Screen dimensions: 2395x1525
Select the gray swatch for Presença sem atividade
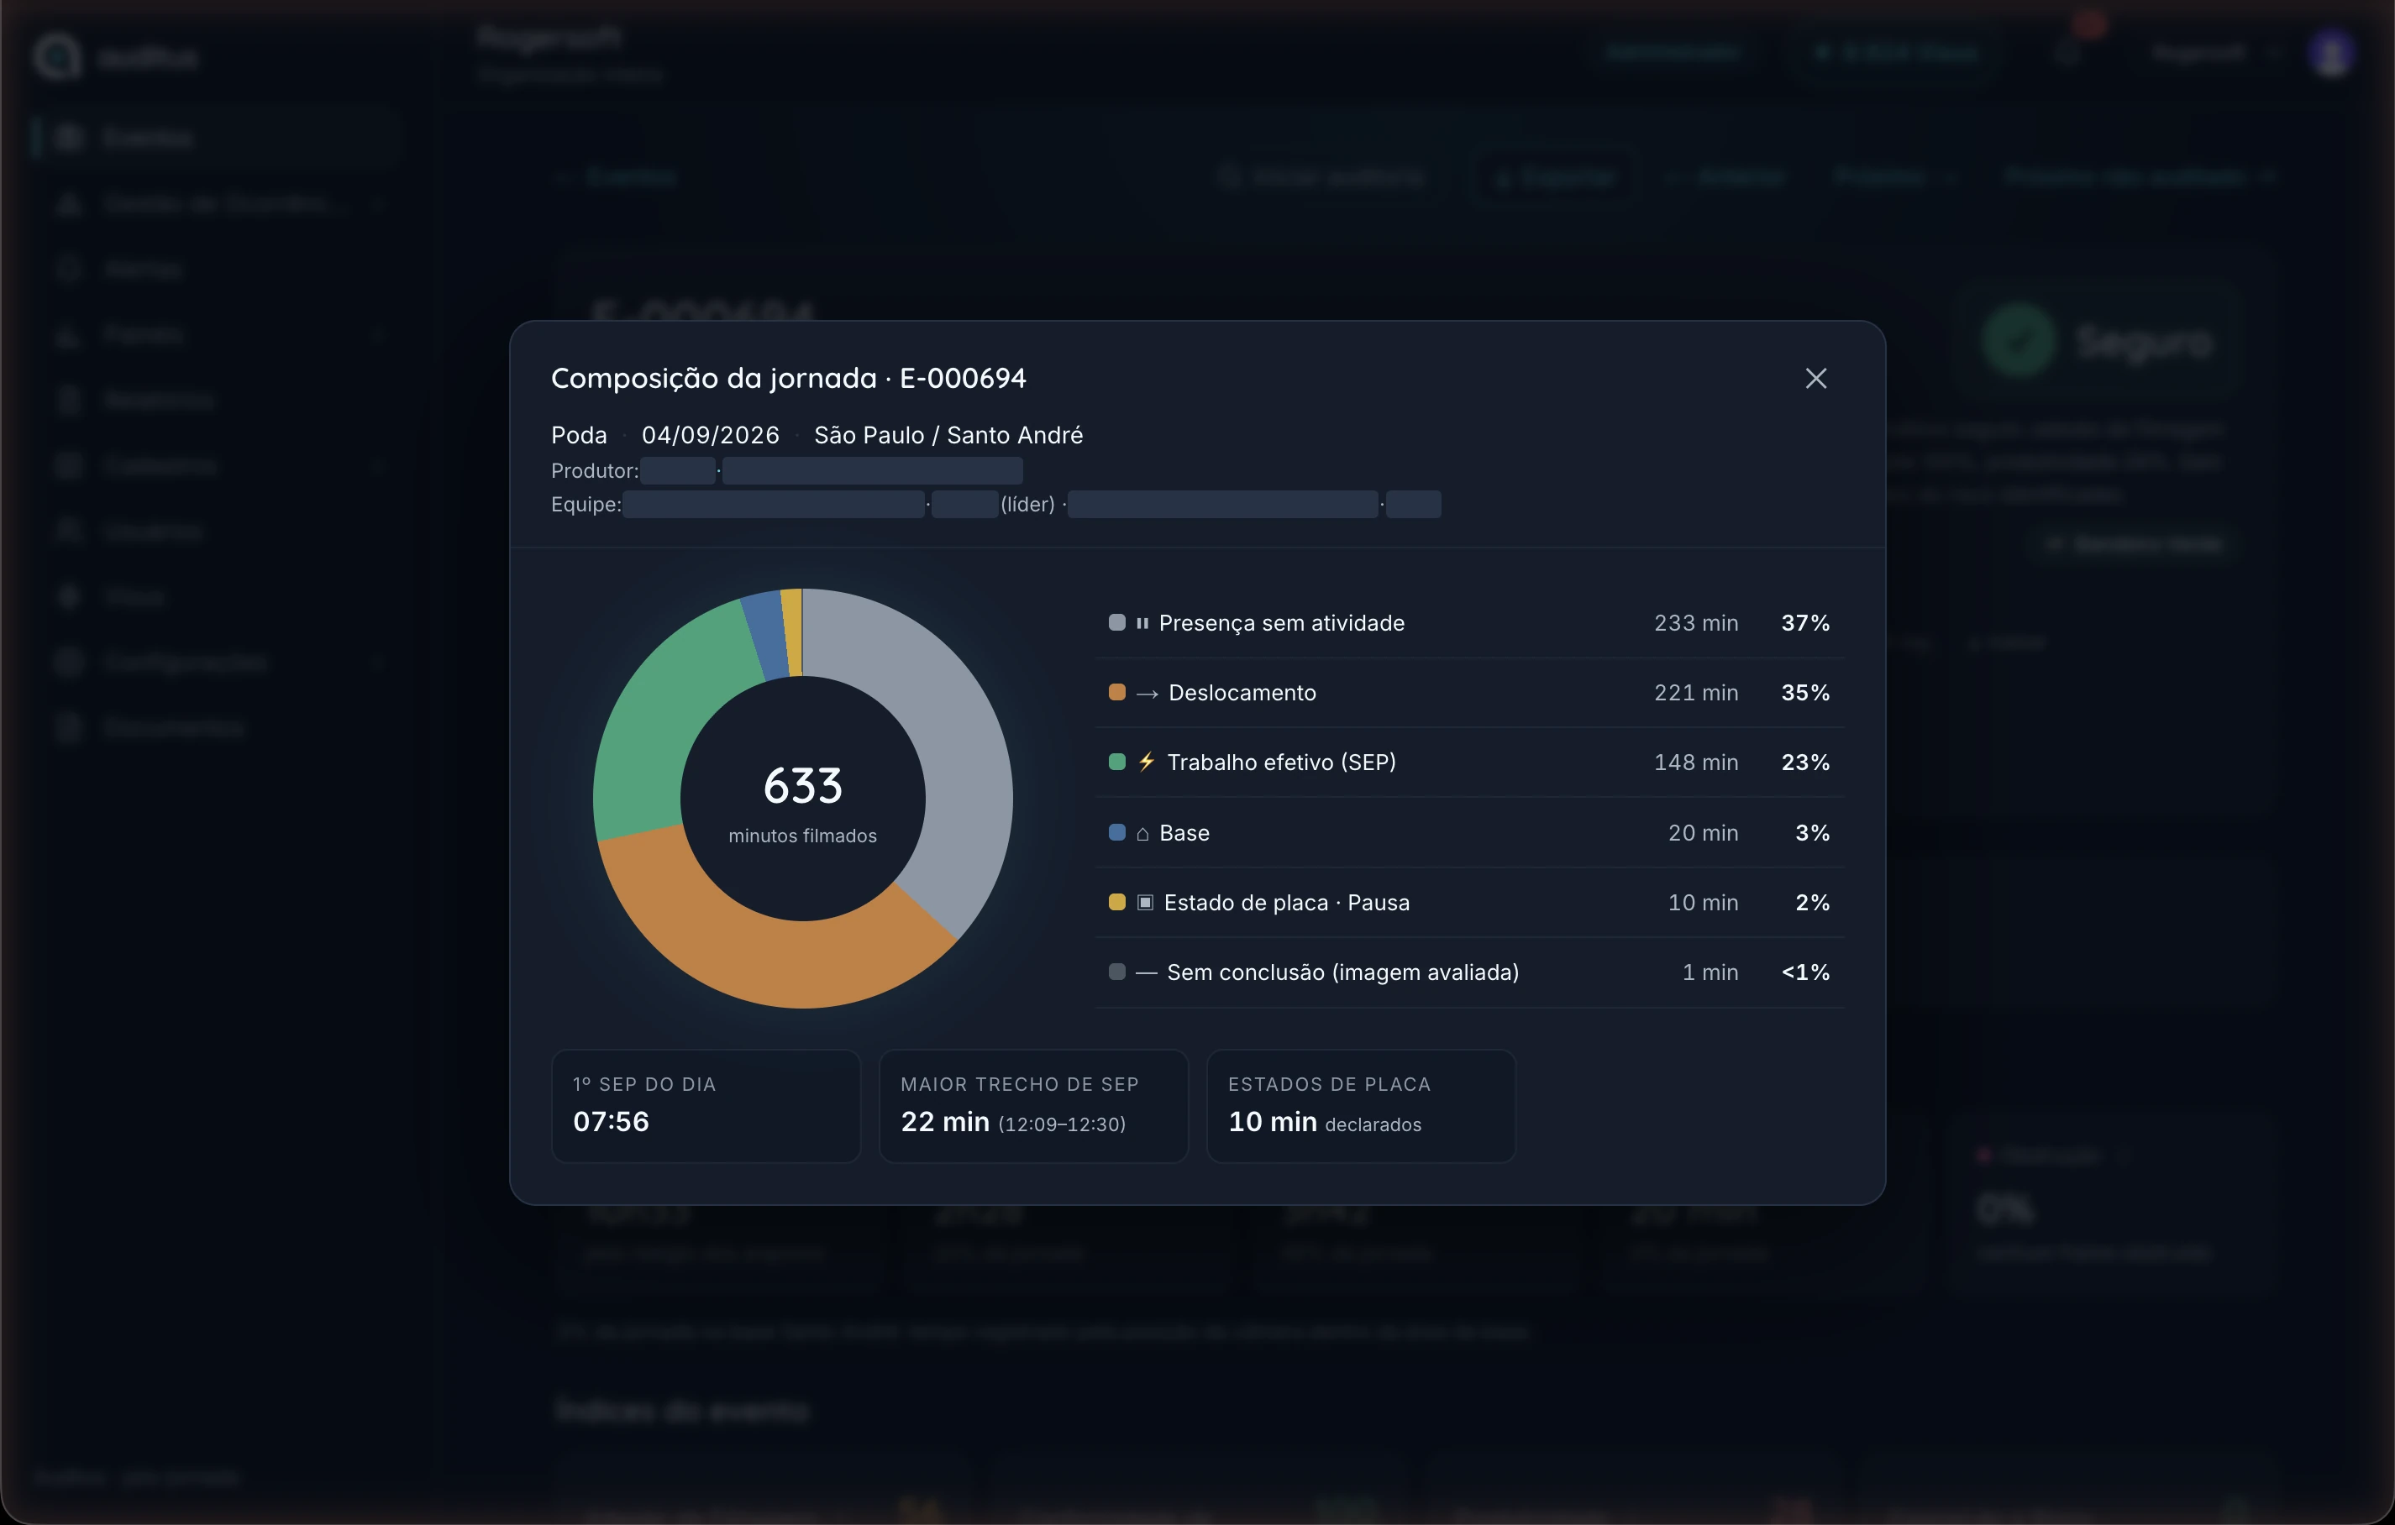tap(1117, 622)
